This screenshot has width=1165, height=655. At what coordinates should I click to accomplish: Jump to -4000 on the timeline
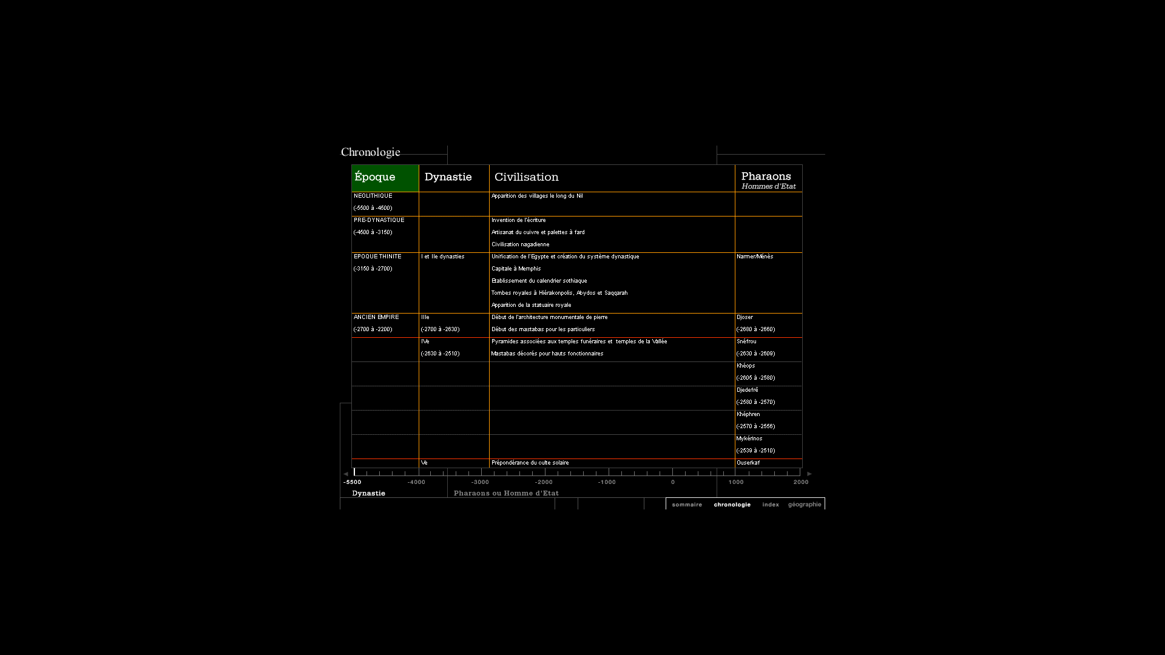tap(416, 482)
